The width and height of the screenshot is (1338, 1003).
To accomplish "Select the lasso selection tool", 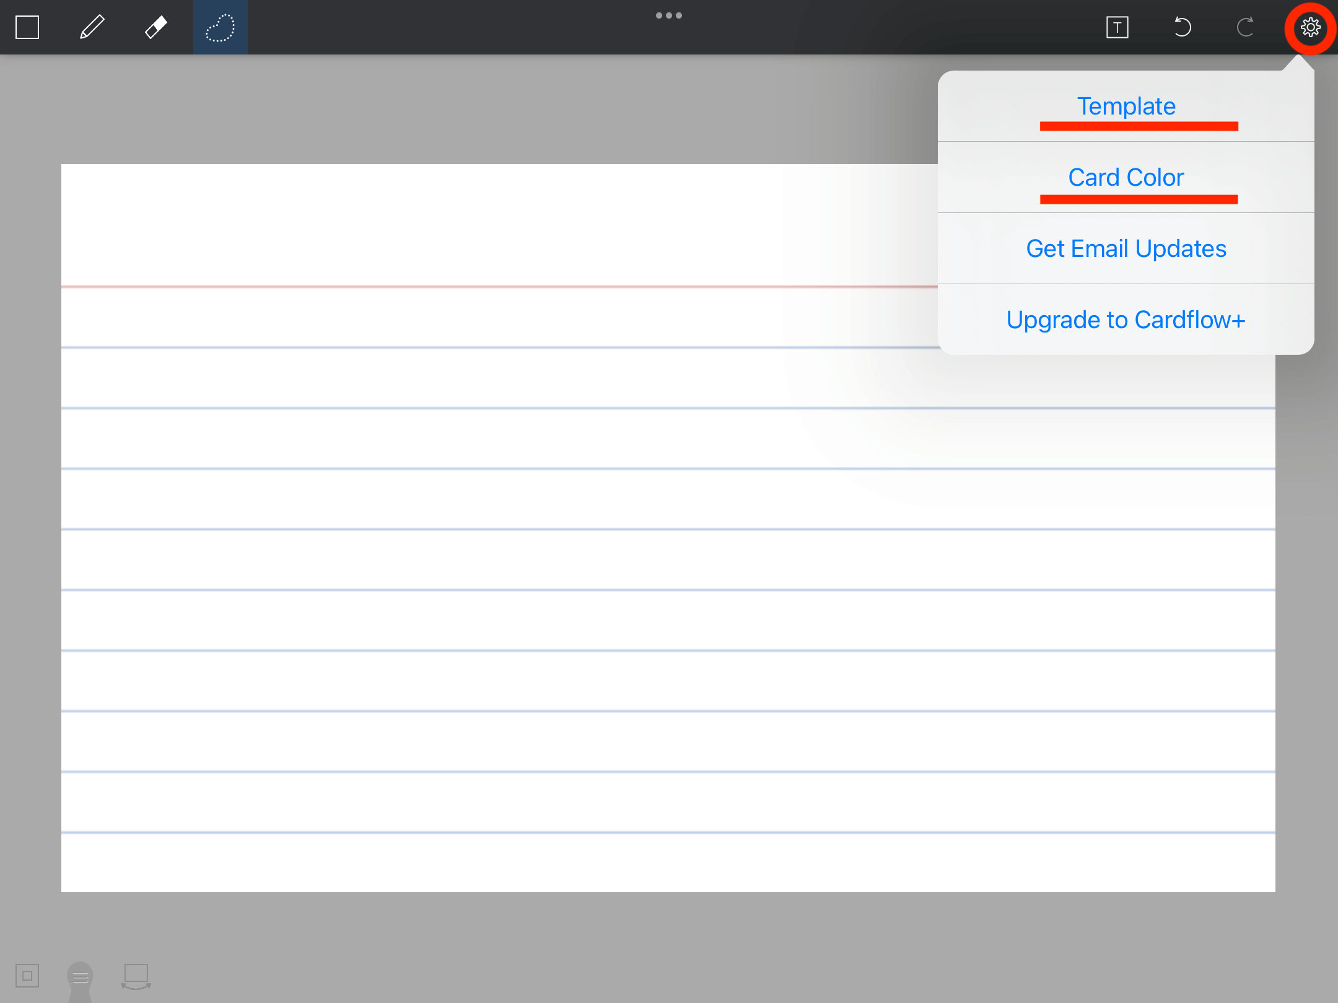I will point(220,27).
